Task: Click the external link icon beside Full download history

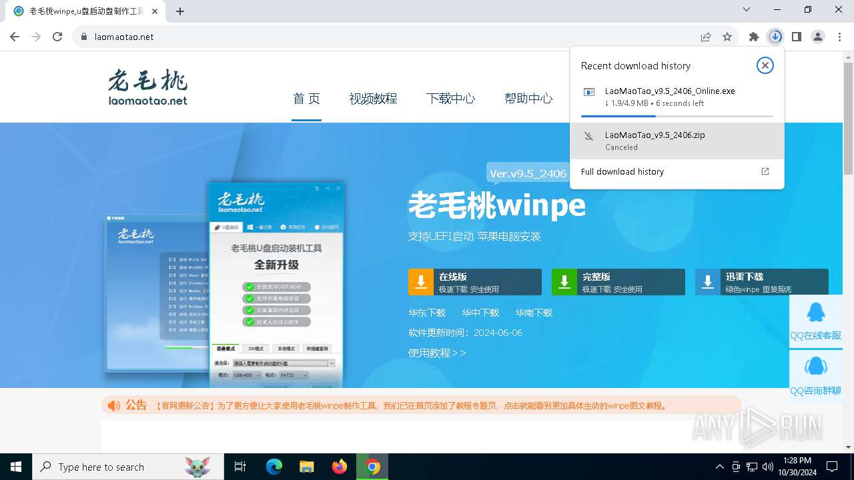Action: [765, 172]
